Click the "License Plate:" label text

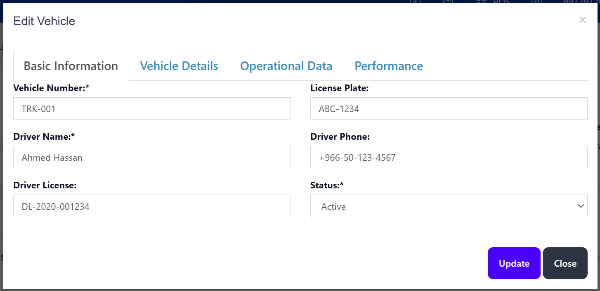pos(339,88)
